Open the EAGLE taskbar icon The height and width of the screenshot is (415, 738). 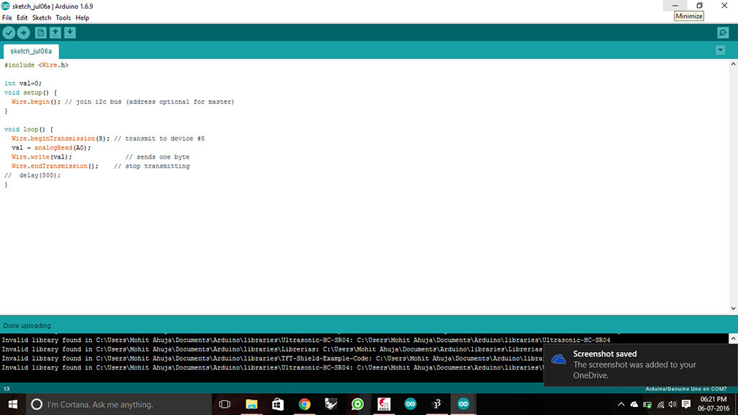pos(384,404)
